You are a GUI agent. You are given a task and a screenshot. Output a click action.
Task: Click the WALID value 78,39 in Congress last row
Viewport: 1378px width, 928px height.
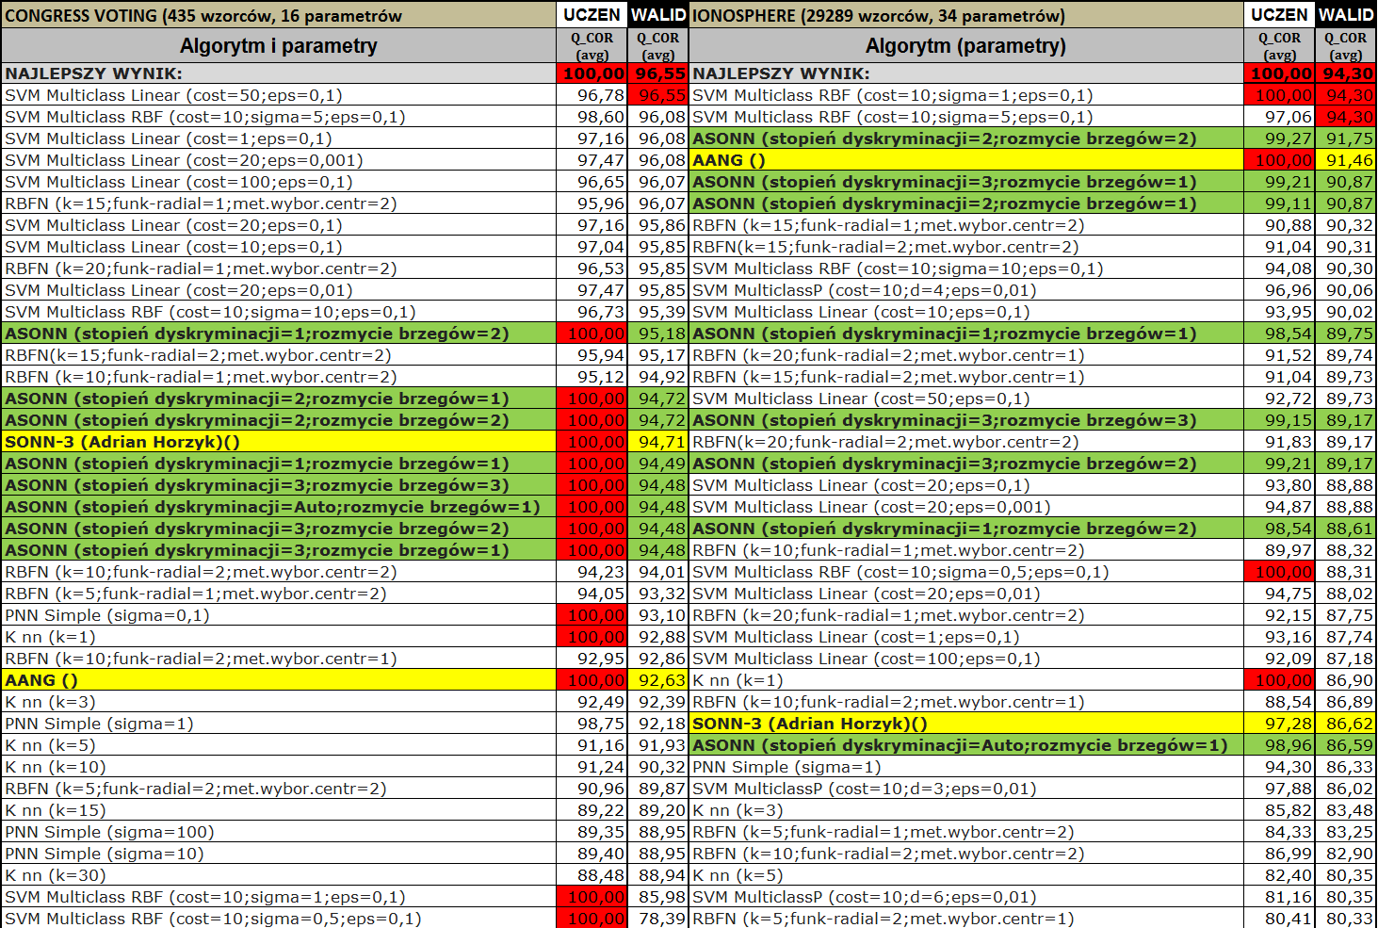tap(659, 919)
